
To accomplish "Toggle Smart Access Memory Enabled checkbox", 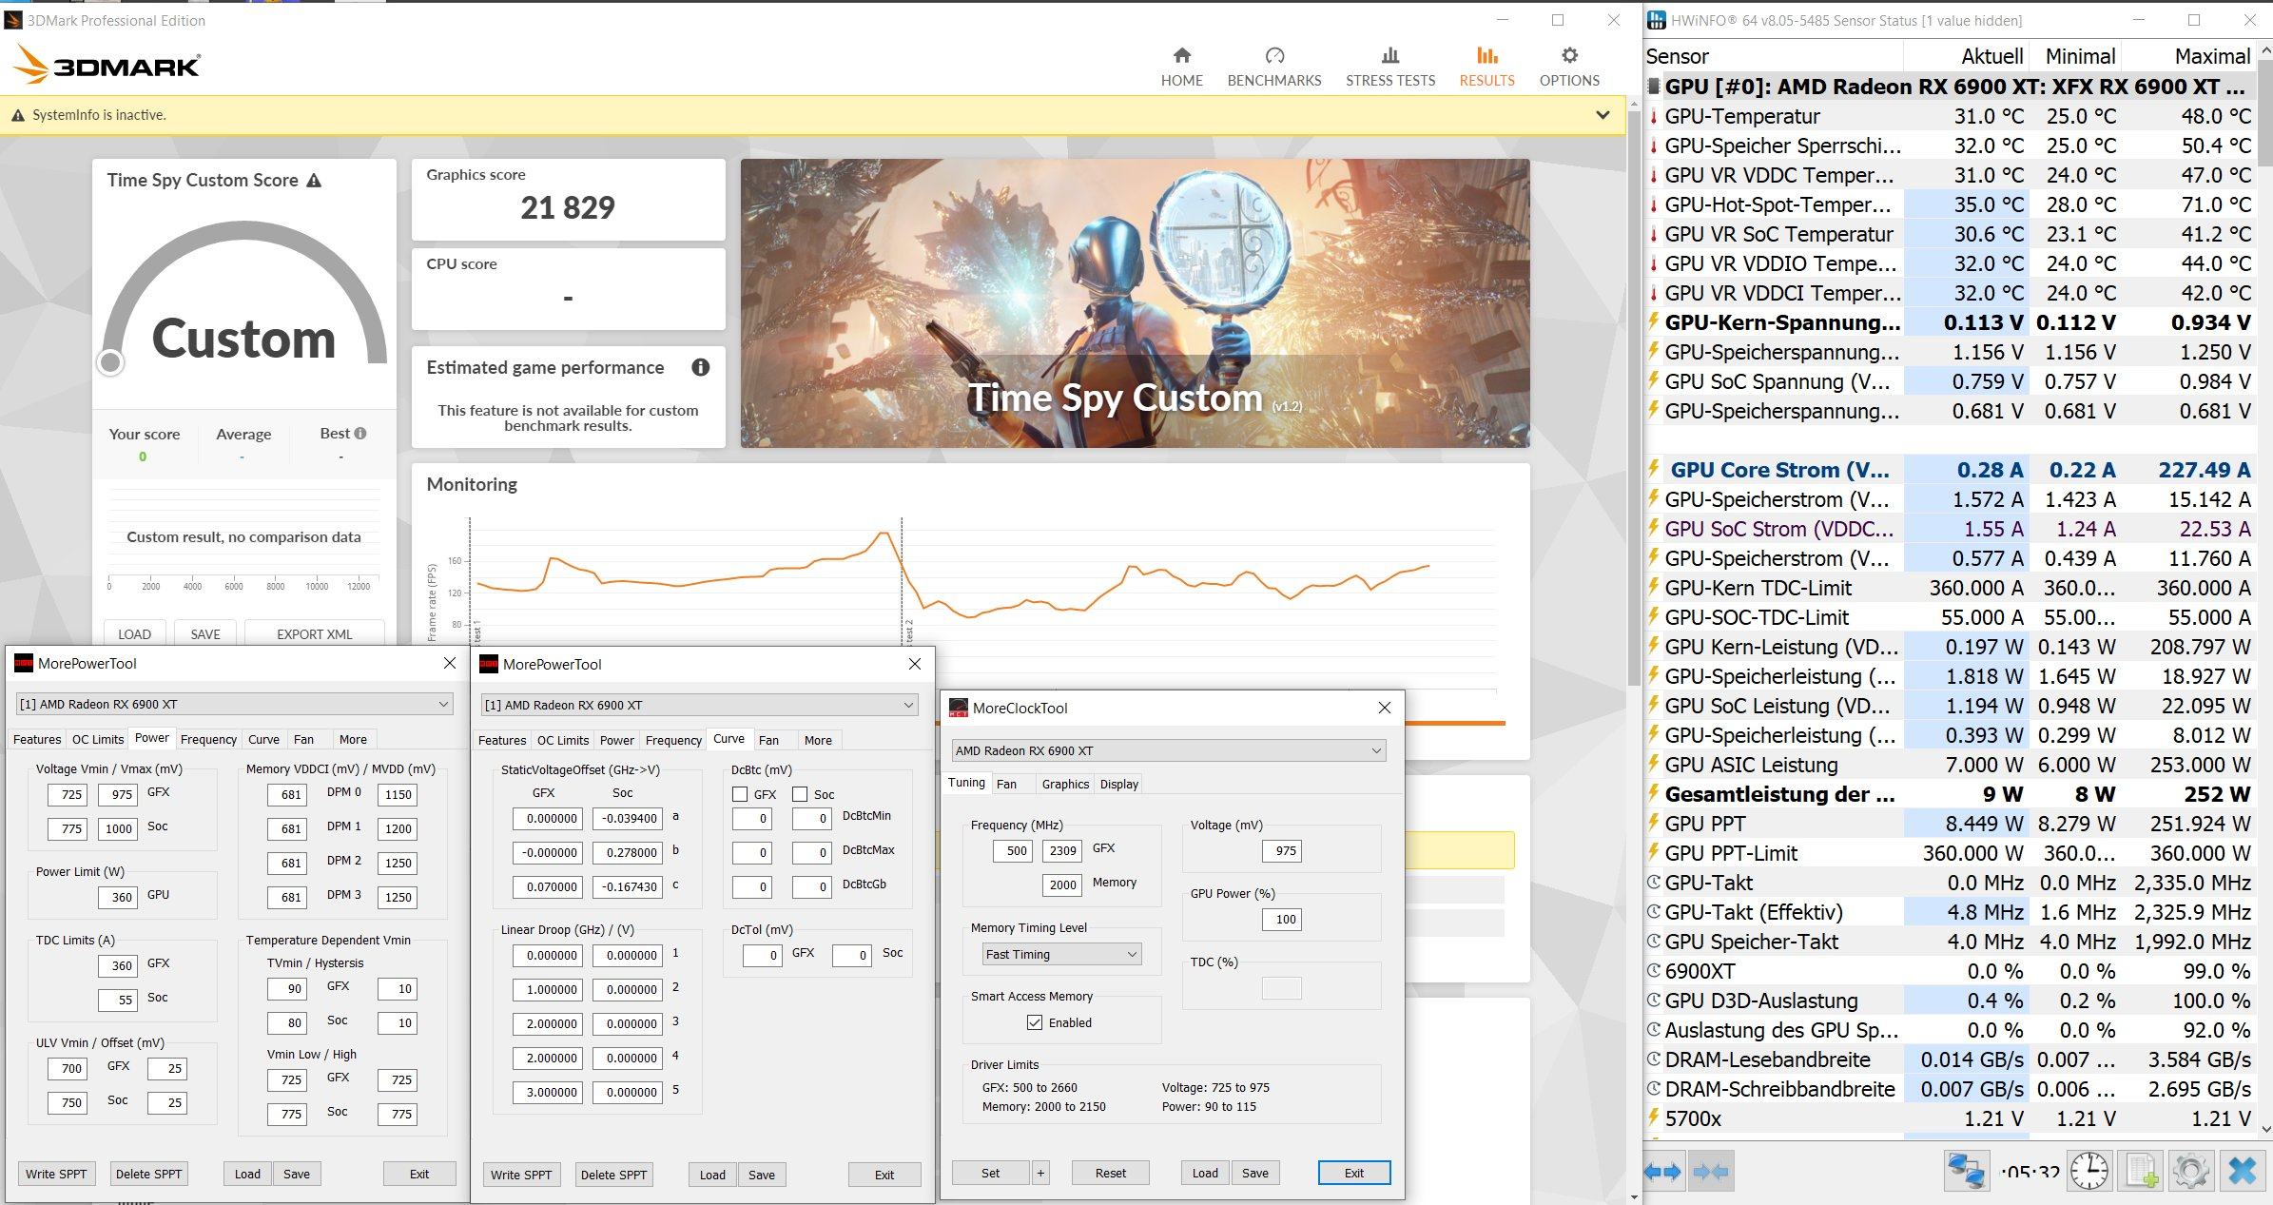I will (1035, 1022).
